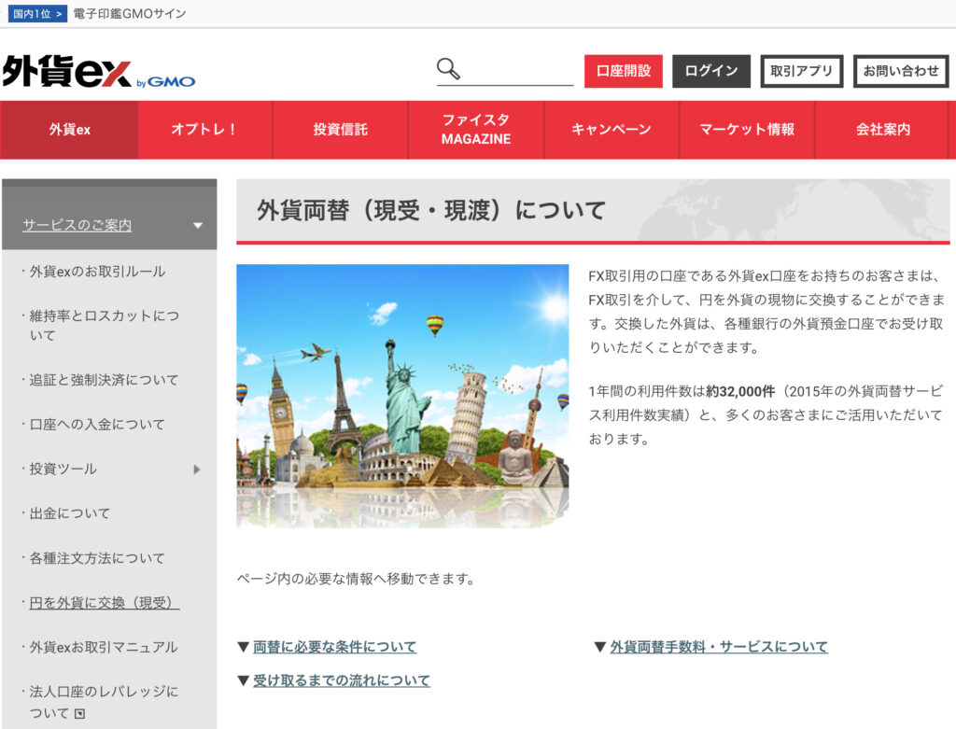Open the 外貨ex by GMO logo
Screen dimensions: 956x729
tap(98, 72)
